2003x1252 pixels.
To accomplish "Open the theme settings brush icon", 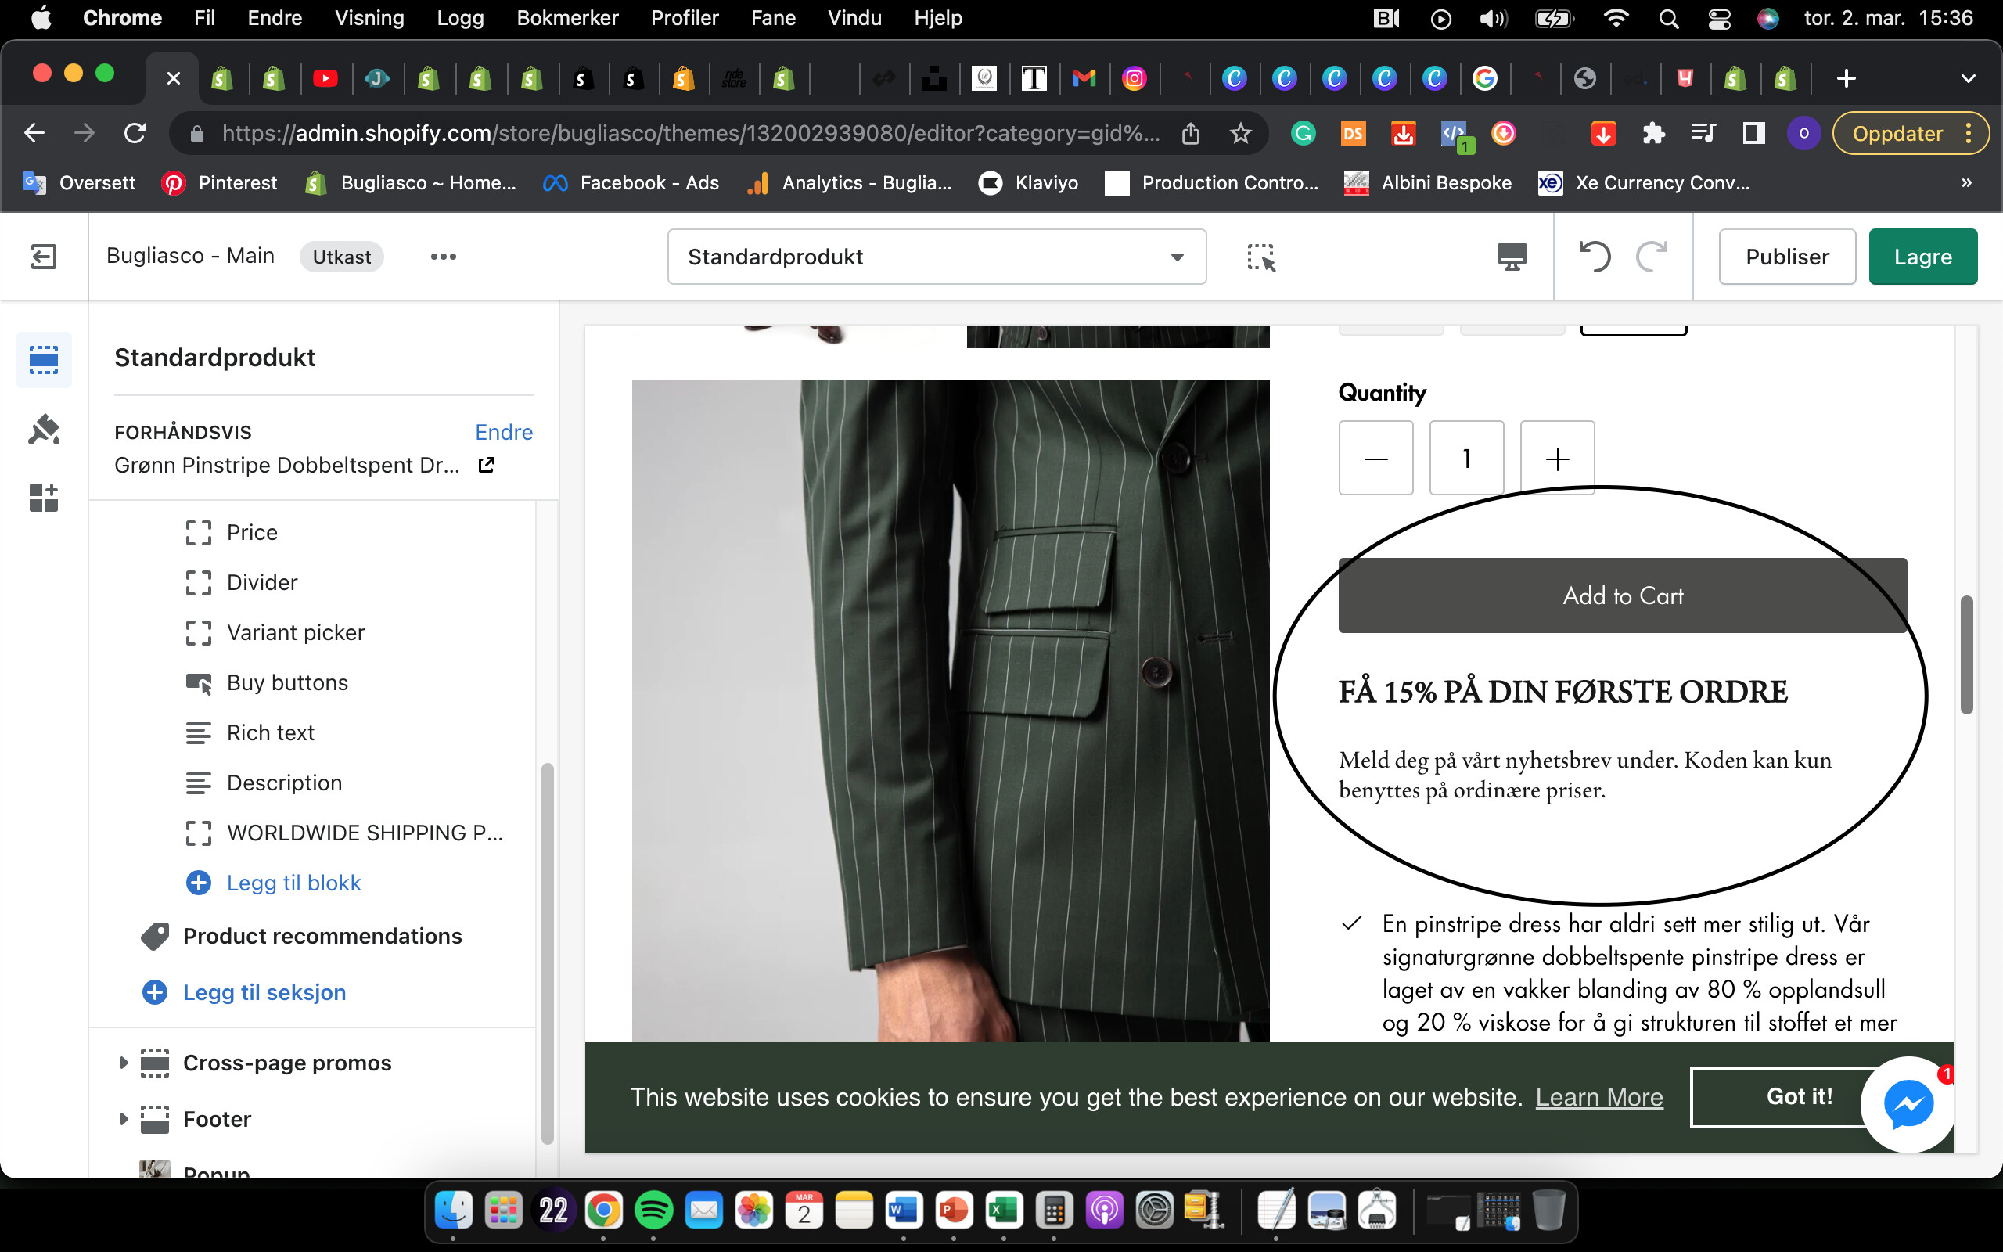I will point(43,430).
